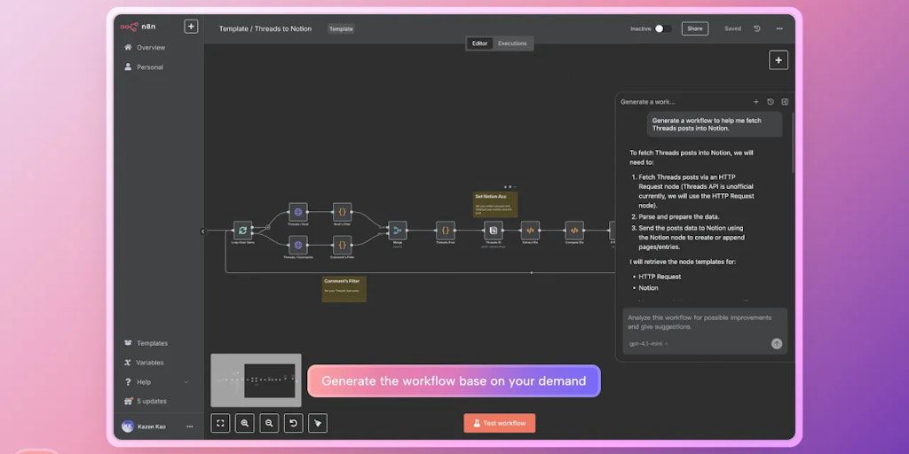Toggle the Inactive workflow switch
This screenshot has height=454, width=909.
point(662,28)
